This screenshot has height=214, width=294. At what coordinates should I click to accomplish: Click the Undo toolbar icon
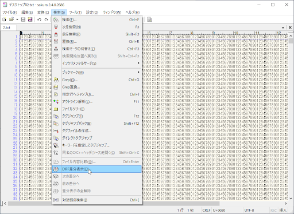point(39,19)
